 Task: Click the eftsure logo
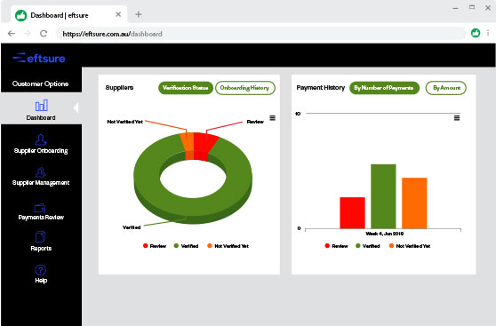pyautogui.click(x=39, y=58)
